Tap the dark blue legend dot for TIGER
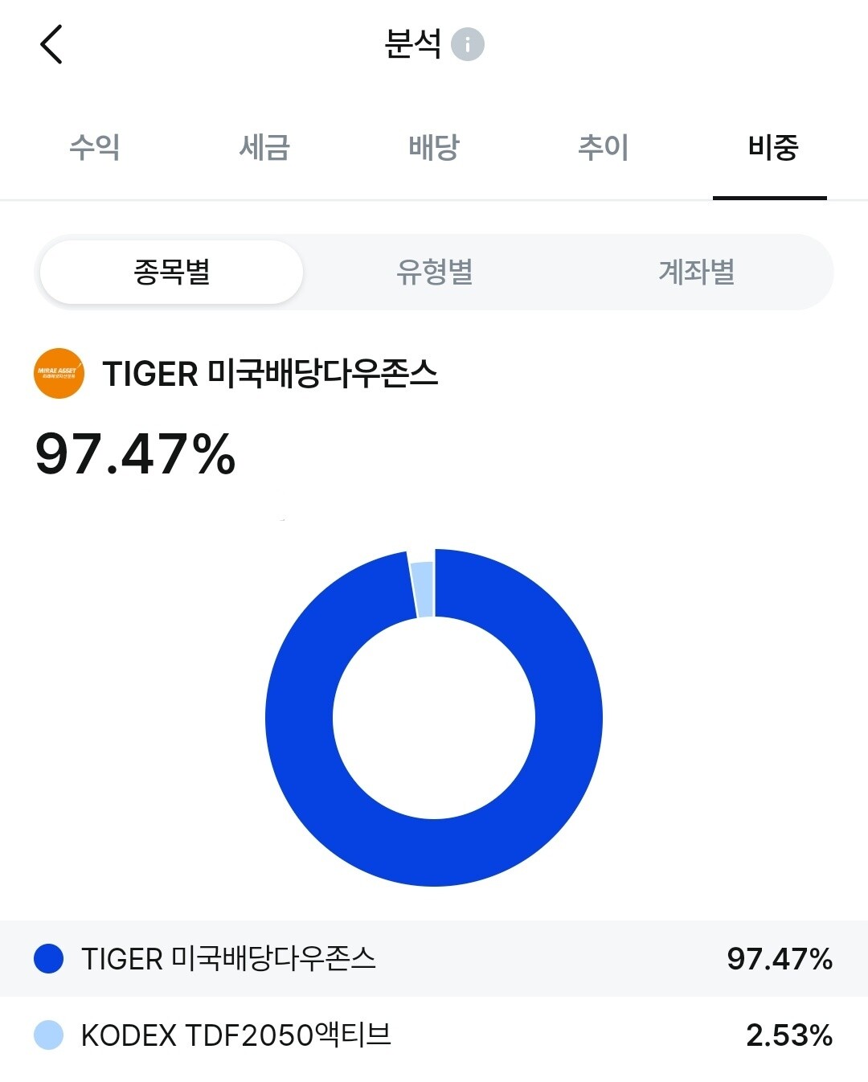Screen dimensions: 868x1082 tap(48, 958)
